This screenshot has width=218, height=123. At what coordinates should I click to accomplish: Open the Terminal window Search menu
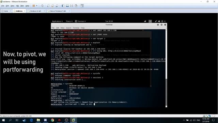click(68, 28)
